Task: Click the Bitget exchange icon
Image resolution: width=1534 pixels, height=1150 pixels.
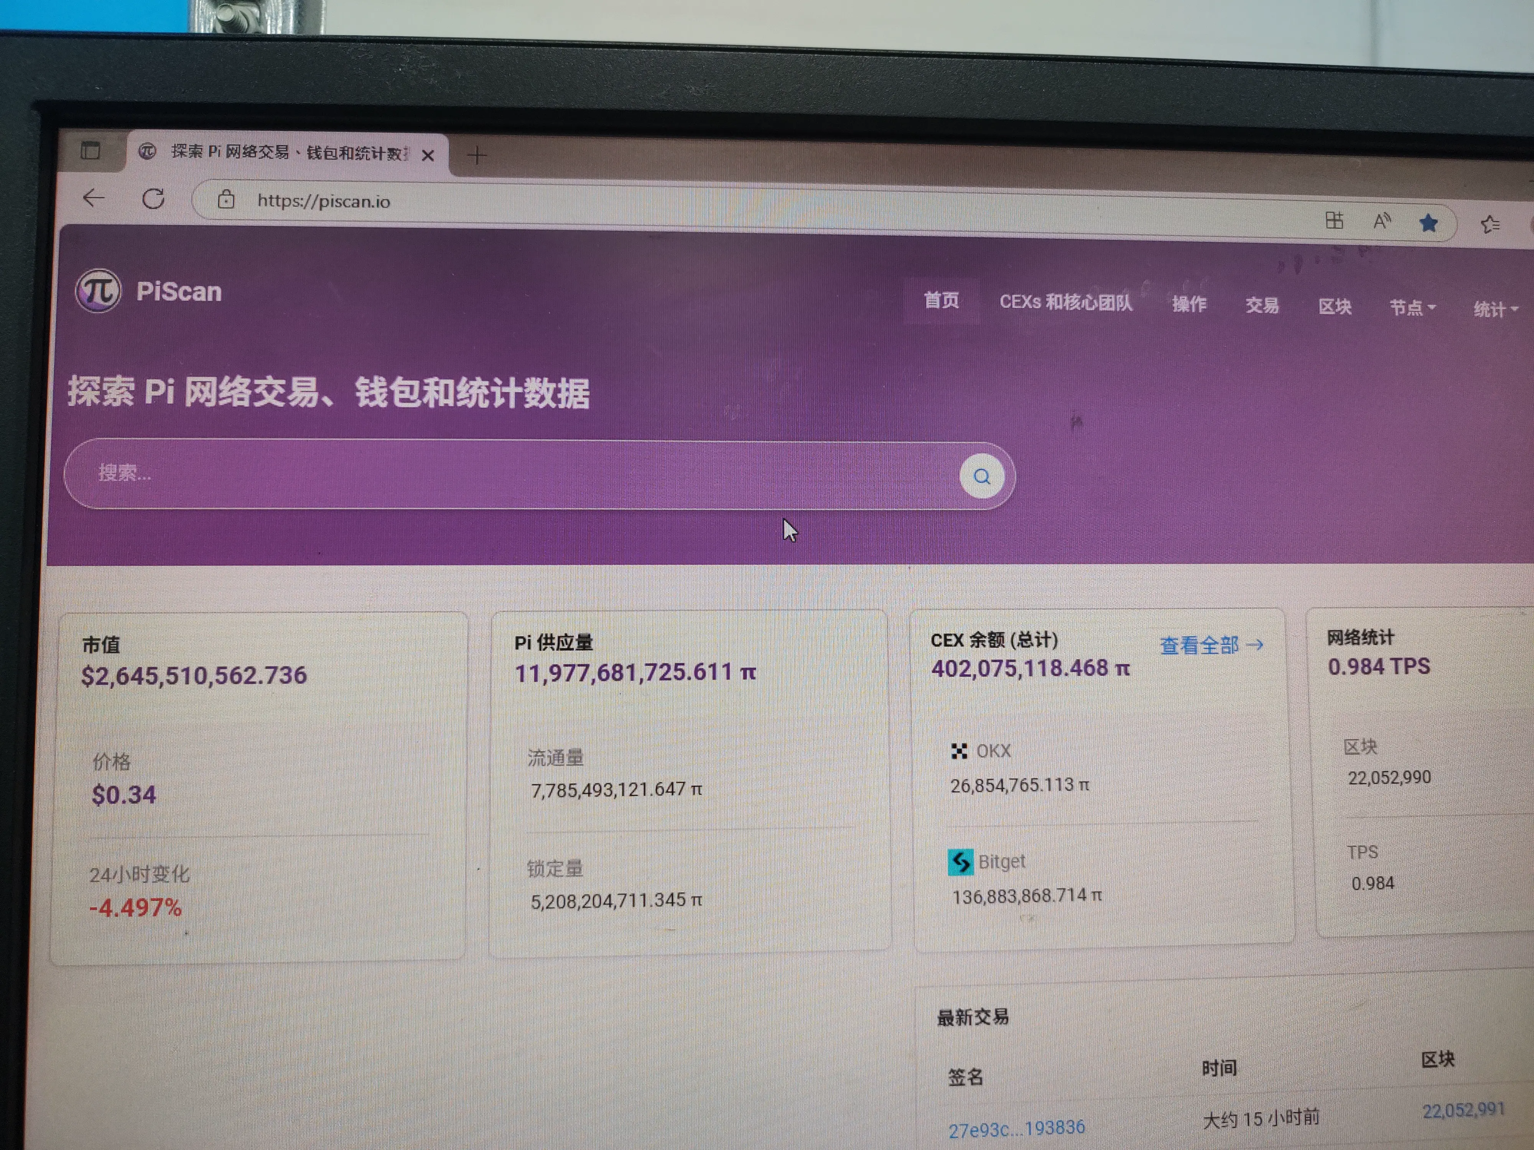Action: pyautogui.click(x=961, y=863)
